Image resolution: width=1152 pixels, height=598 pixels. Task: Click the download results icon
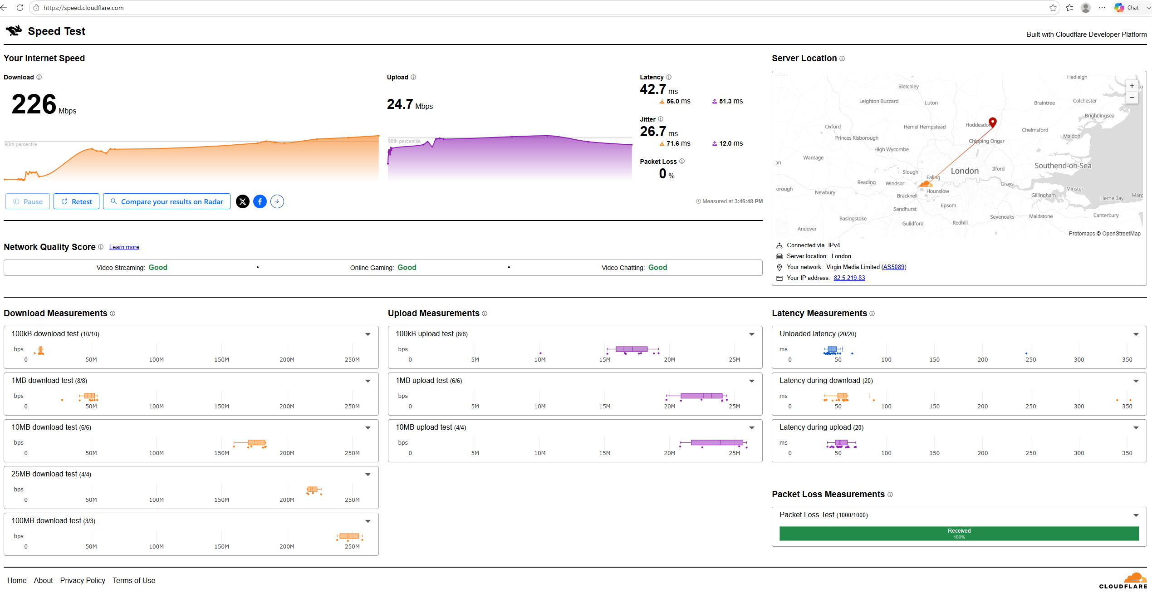click(x=277, y=201)
